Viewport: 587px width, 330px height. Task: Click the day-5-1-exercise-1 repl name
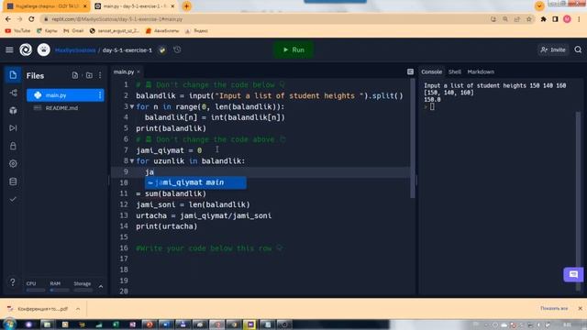127,50
